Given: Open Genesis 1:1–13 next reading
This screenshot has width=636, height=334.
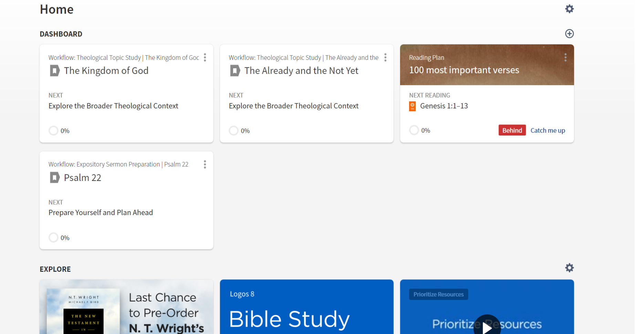Looking at the screenshot, I should (x=444, y=106).
